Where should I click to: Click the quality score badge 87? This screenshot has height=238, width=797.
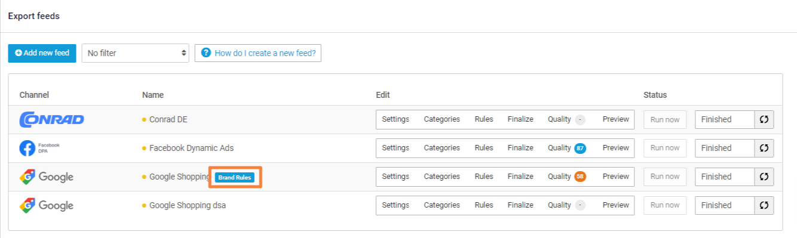click(580, 148)
